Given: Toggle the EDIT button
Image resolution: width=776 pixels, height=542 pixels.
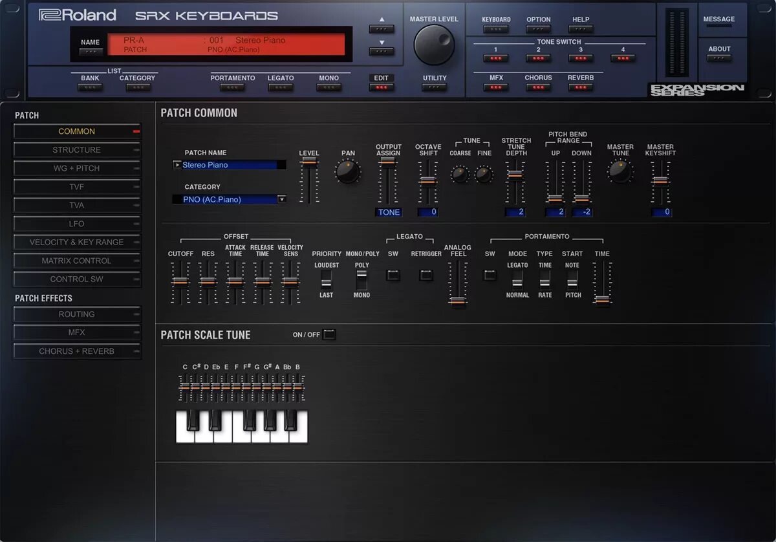Looking at the screenshot, I should 382,87.
